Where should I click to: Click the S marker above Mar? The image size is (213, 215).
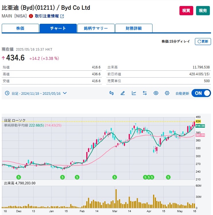tap(115, 177)
